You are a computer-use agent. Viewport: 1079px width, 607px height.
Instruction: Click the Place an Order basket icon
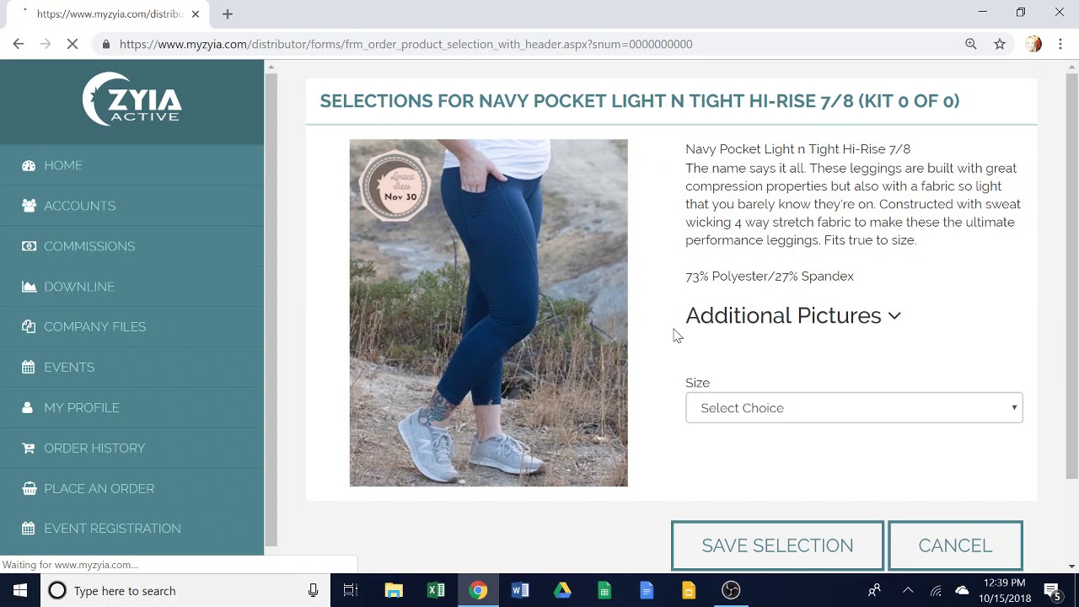(29, 488)
